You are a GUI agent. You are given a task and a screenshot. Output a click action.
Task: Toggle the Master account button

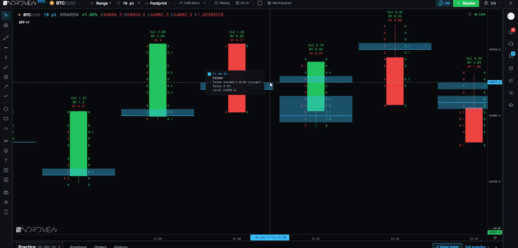[466, 3]
